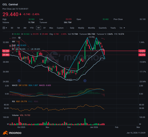Expand the chart interval dropdown arrow
Screen dimensions: 148x137
pos(6,28)
